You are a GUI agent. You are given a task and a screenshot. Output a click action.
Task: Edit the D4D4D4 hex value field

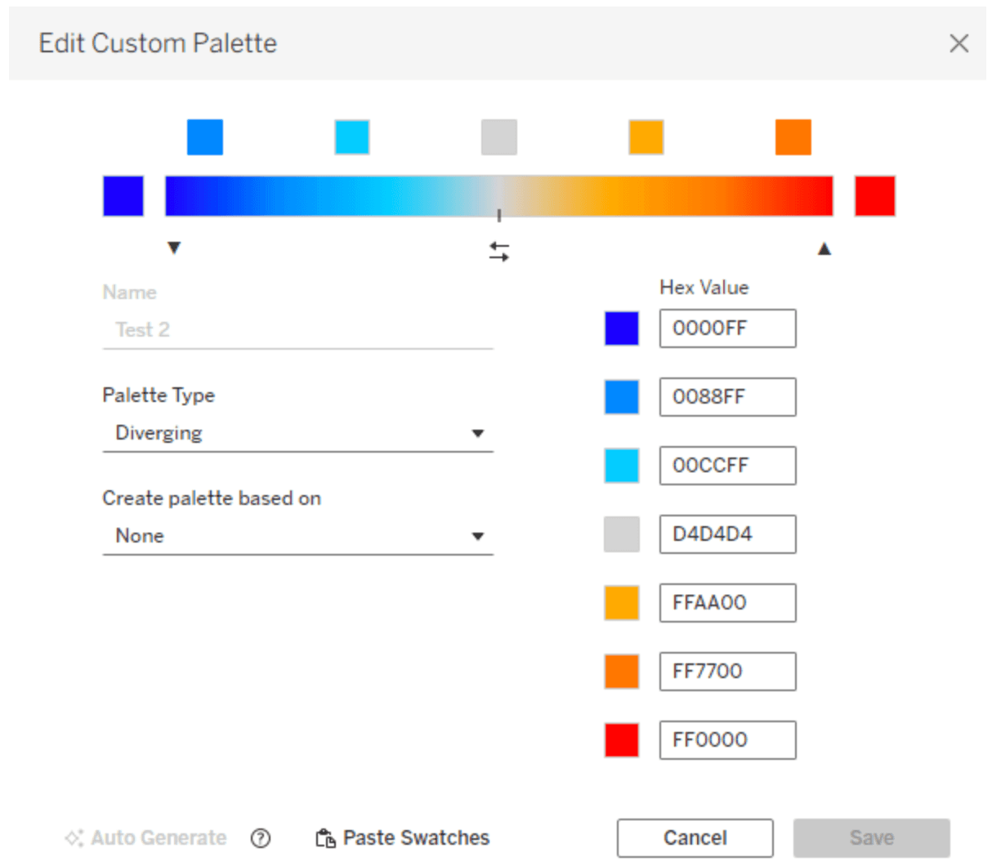(727, 534)
